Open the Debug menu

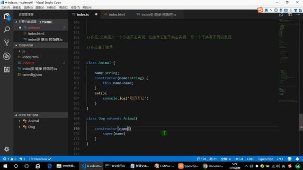(x=63, y=8)
